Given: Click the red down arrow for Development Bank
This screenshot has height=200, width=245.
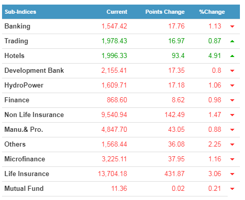Looking at the screenshot, I should [x=232, y=71].
